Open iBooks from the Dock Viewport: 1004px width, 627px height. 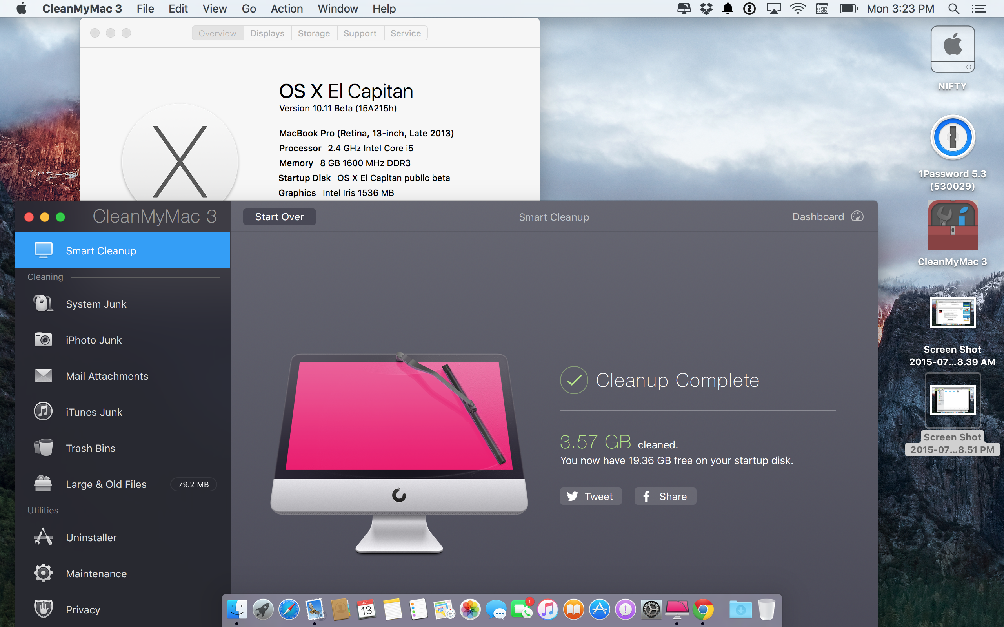574,609
